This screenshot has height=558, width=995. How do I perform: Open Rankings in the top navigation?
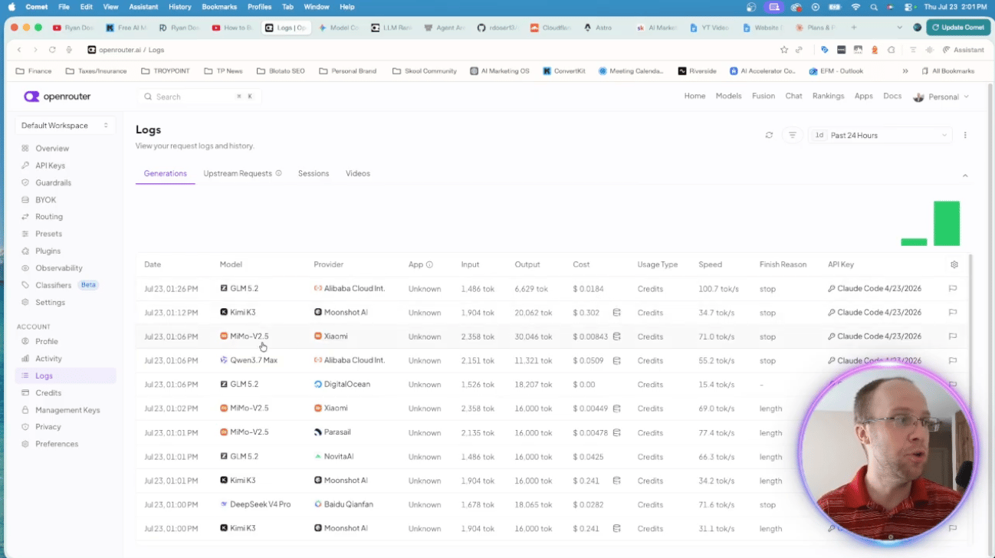coord(829,97)
